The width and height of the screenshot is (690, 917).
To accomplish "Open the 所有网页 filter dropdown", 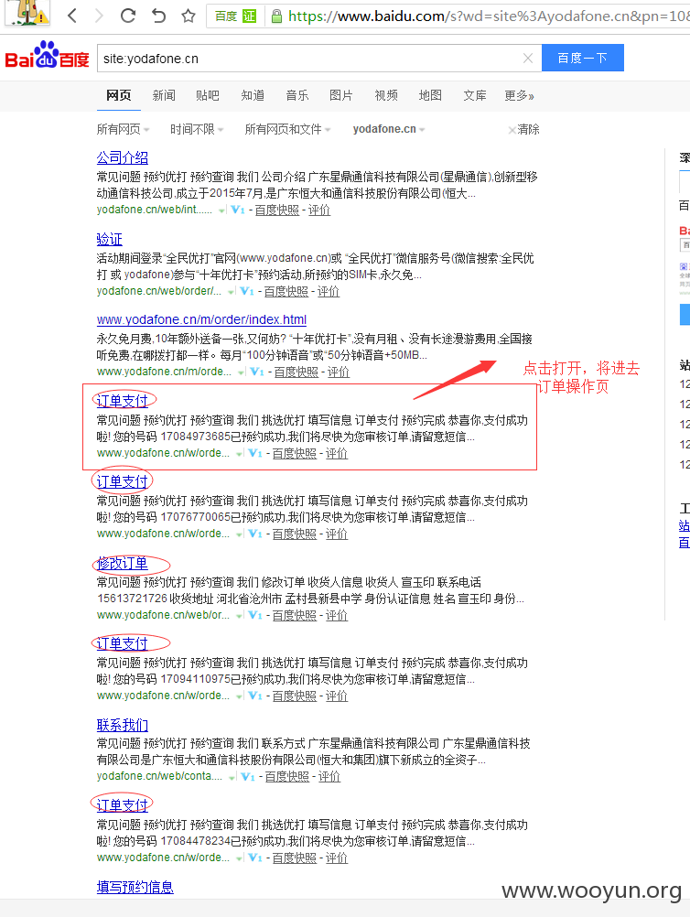I will [123, 129].
